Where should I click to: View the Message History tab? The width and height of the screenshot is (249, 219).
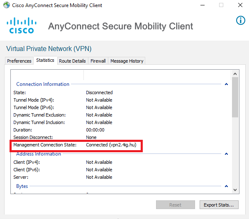click(127, 61)
